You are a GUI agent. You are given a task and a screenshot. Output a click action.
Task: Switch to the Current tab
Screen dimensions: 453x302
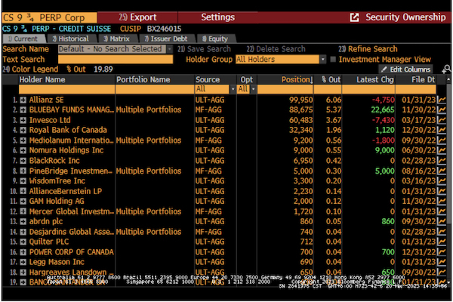[23, 39]
